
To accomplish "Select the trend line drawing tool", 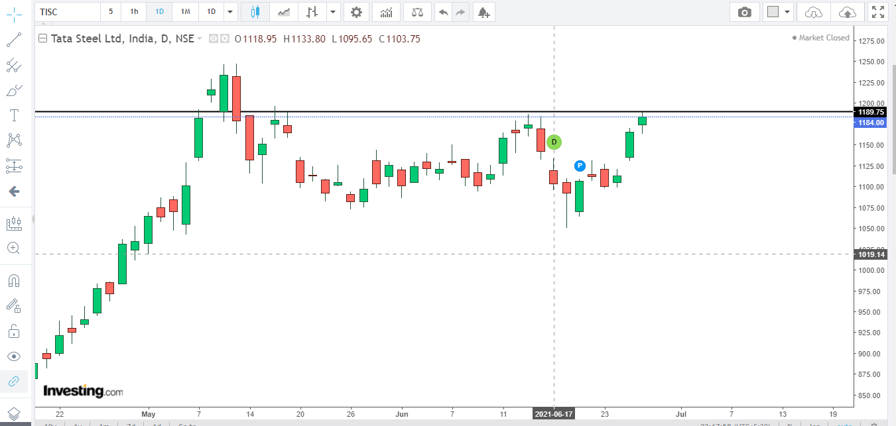I will tap(13, 40).
